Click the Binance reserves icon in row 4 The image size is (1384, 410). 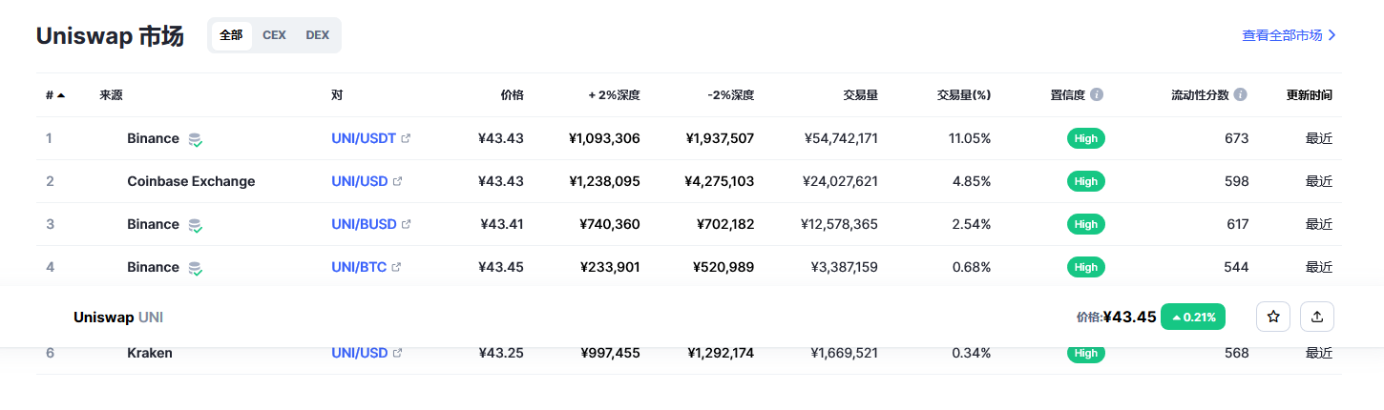click(x=195, y=268)
